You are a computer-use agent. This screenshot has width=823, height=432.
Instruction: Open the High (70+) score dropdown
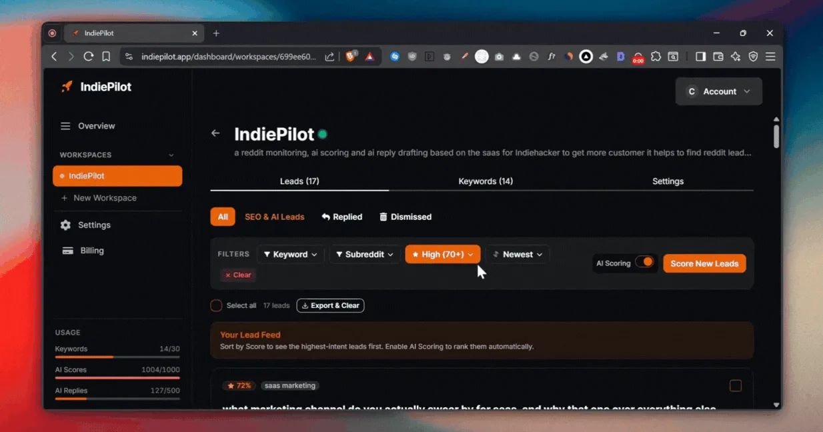(x=443, y=254)
